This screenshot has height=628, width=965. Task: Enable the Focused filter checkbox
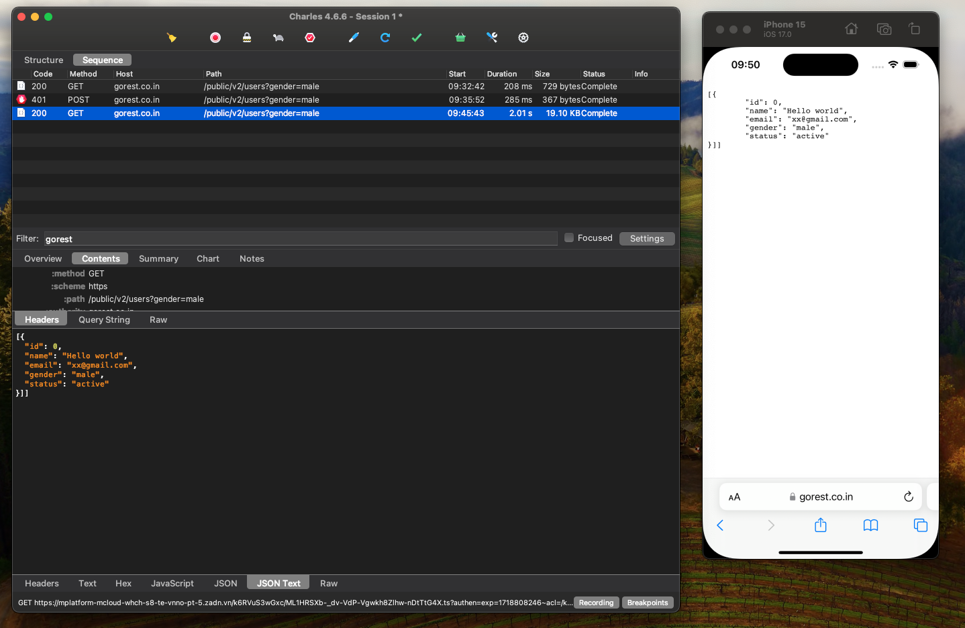[568, 238]
